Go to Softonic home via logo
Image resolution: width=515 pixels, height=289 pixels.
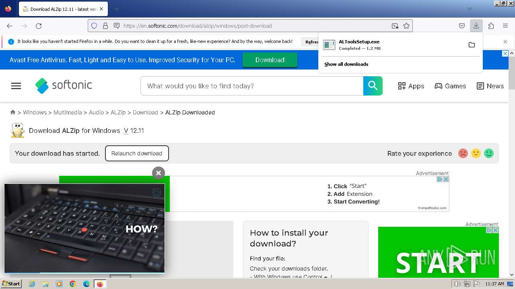click(x=64, y=85)
